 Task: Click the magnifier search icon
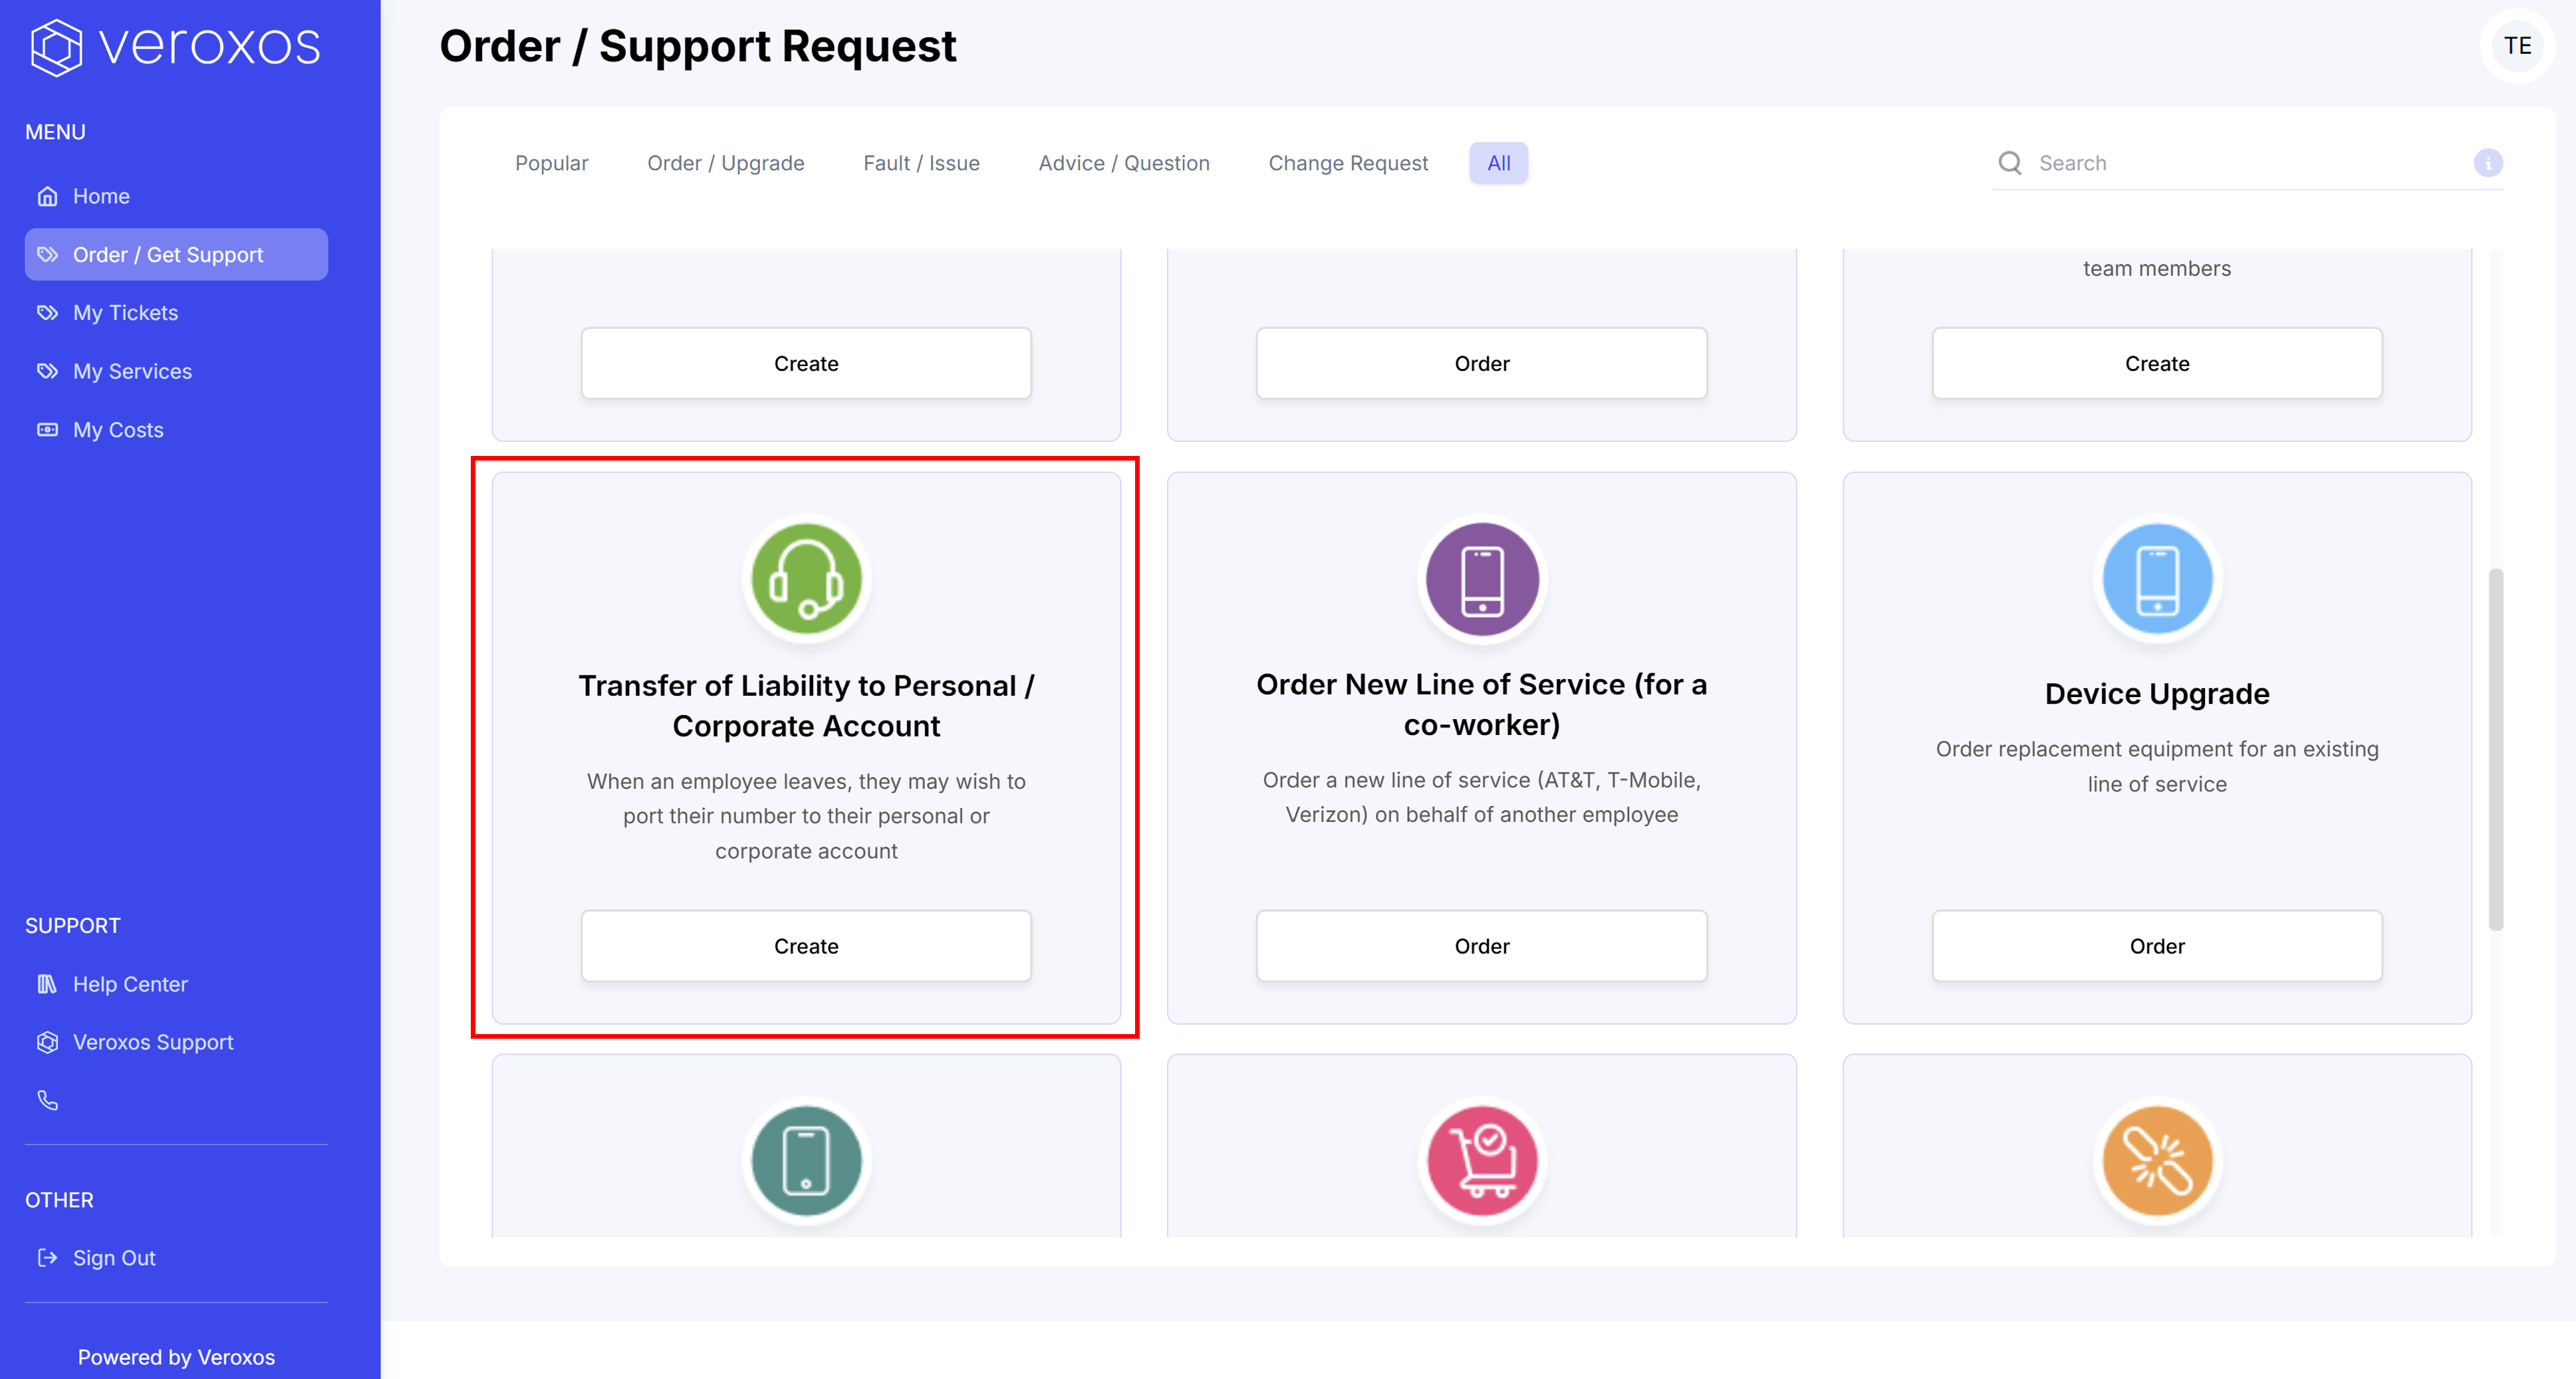point(2010,163)
